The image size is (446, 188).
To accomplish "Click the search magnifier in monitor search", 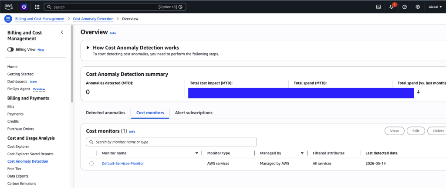I will click(x=91, y=142).
